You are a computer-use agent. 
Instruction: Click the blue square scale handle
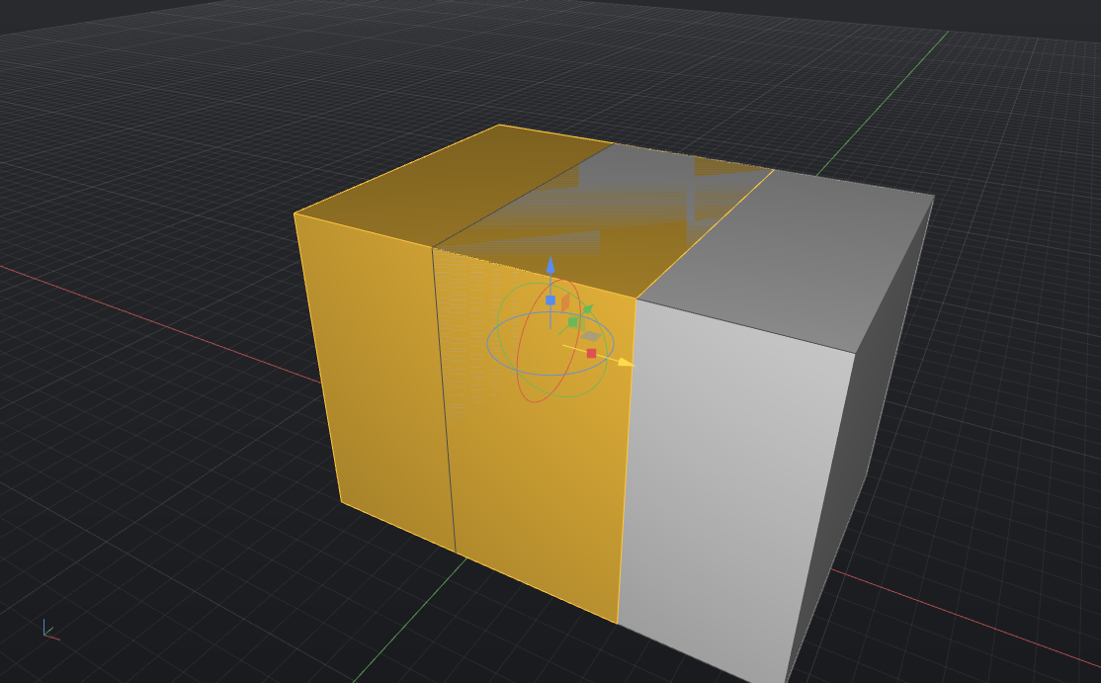550,300
